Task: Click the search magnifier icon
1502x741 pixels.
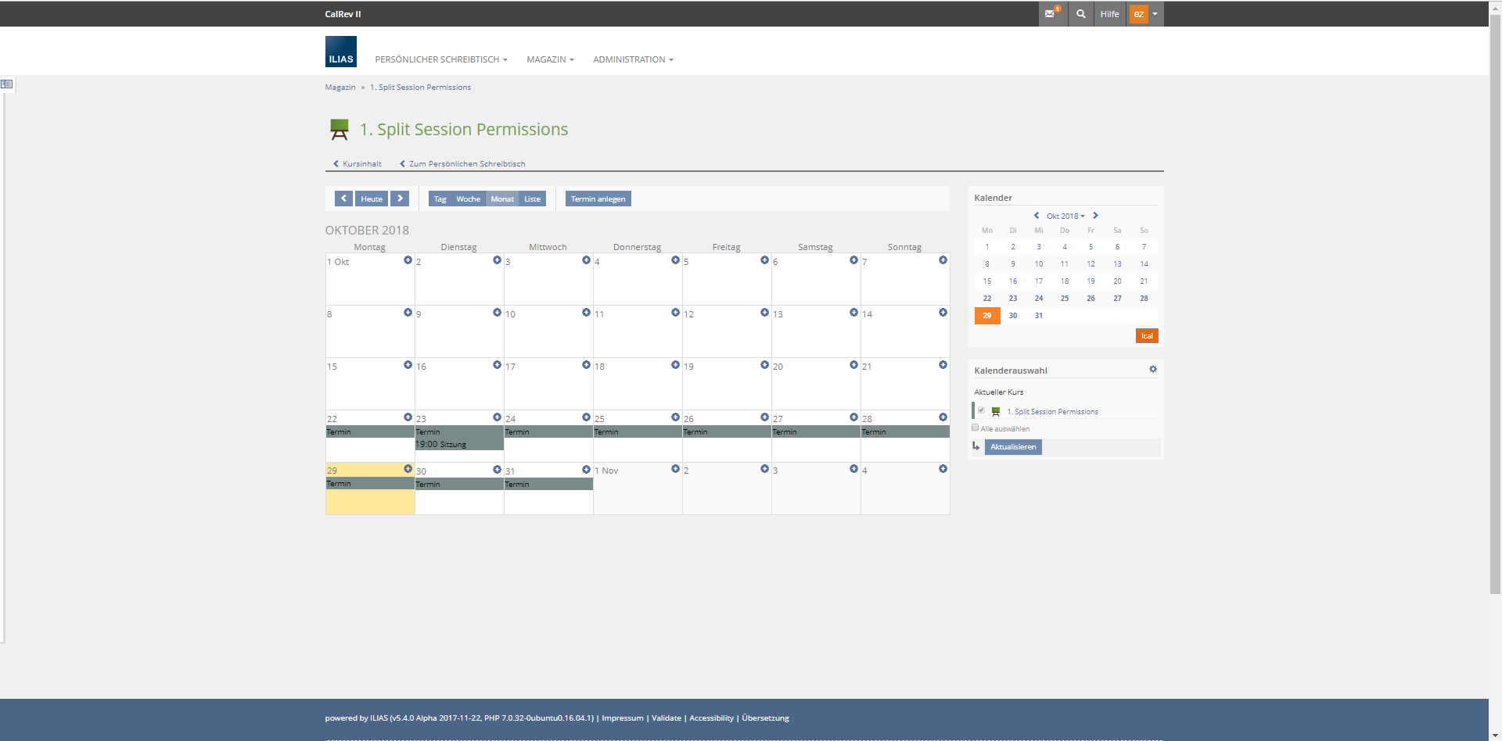Action: [1080, 14]
